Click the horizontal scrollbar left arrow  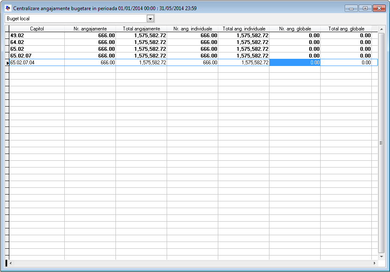pyautogui.click(x=11, y=263)
